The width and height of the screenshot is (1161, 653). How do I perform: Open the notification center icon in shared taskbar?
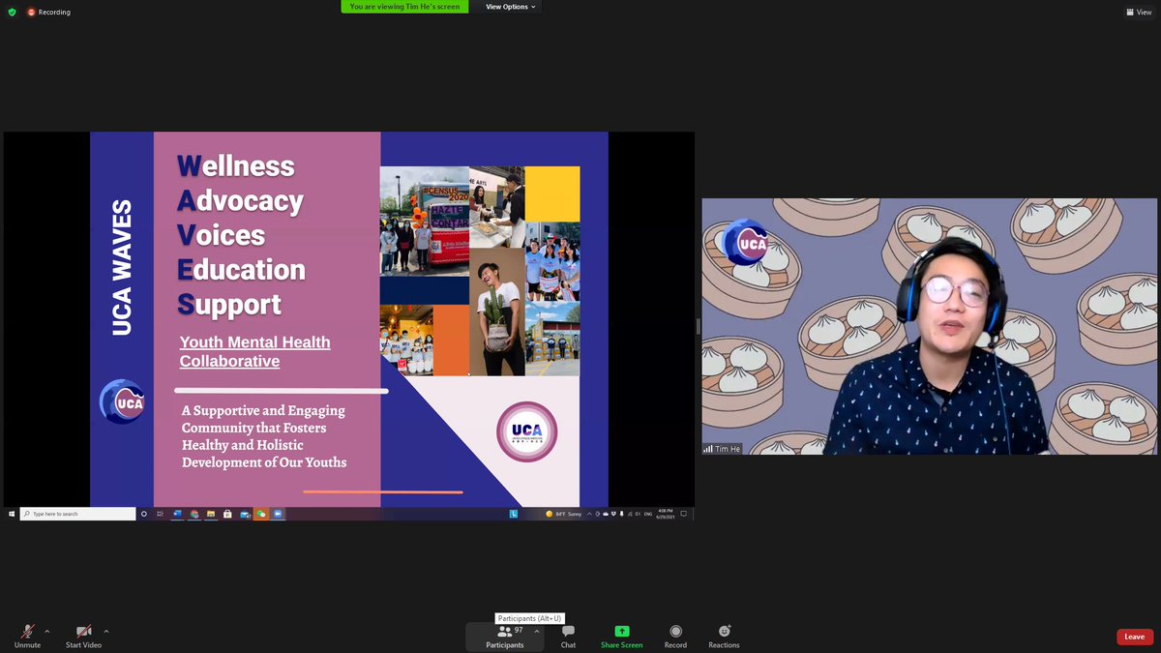(x=685, y=514)
